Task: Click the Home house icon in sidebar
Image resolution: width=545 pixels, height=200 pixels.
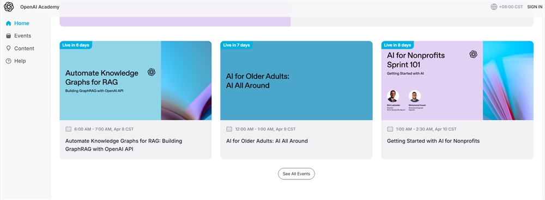Action: coord(8,23)
